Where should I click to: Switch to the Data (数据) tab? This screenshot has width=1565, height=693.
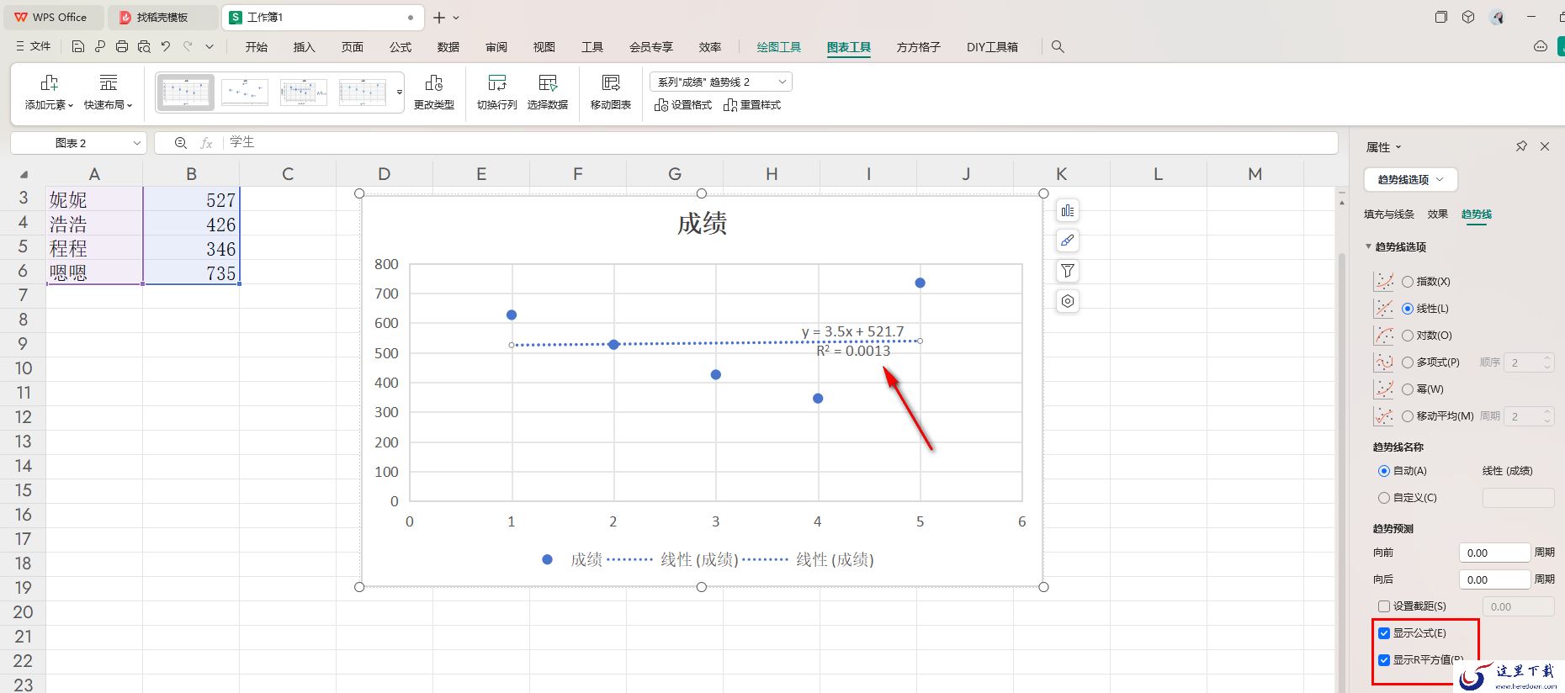pyautogui.click(x=448, y=47)
